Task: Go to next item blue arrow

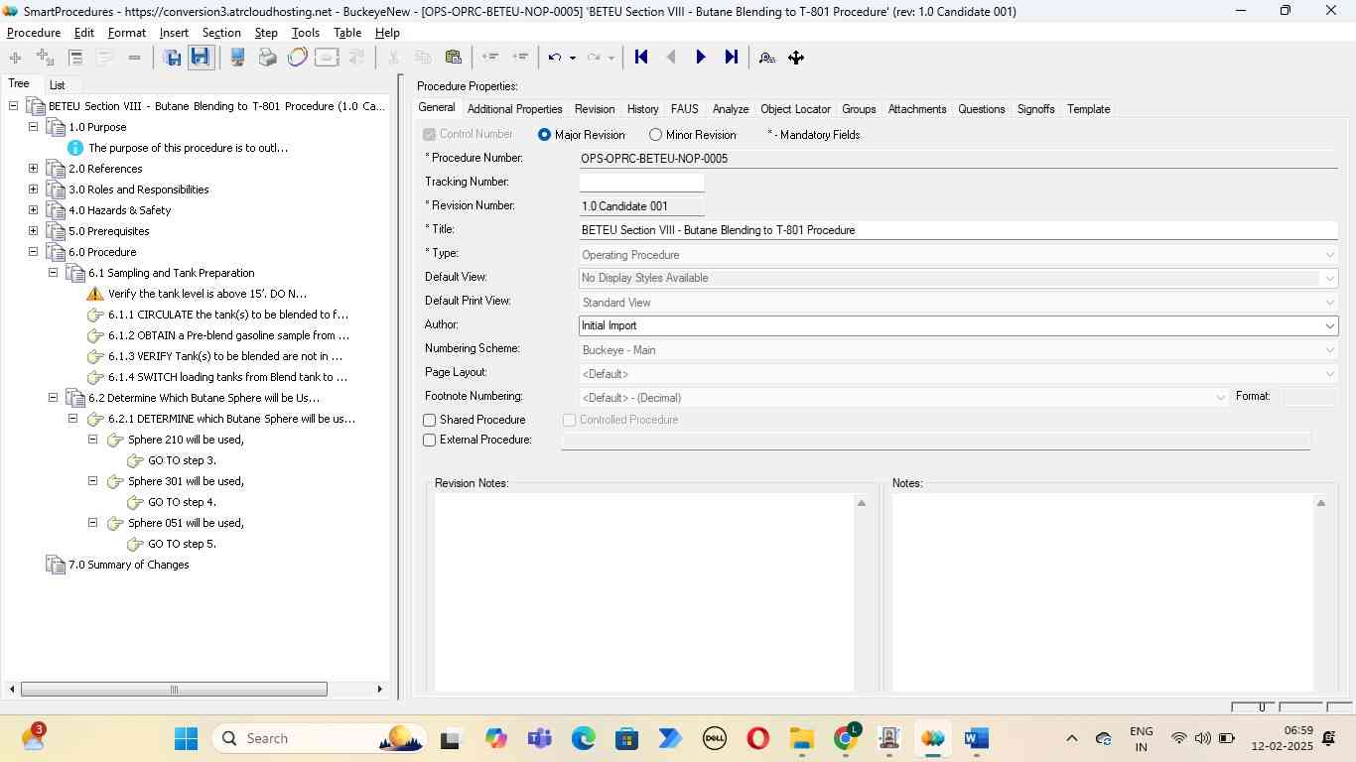Action: 701,58
